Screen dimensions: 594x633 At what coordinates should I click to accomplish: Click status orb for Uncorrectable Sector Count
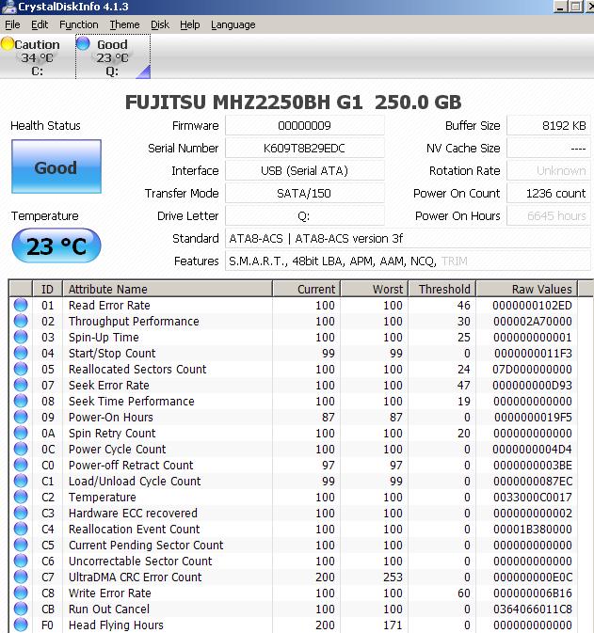click(21, 561)
